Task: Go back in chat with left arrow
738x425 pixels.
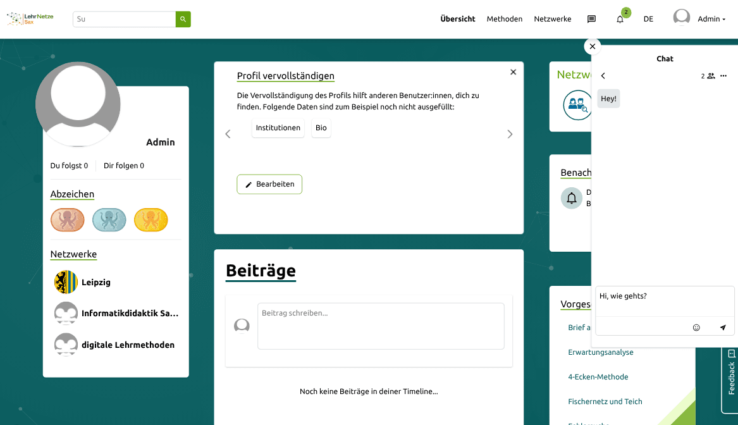Action: coord(603,76)
